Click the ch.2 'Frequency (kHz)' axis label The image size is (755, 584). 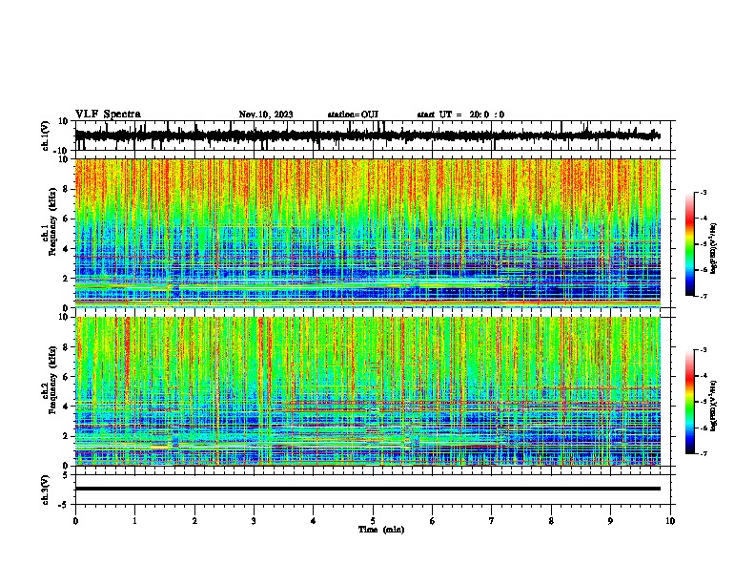pyautogui.click(x=52, y=381)
